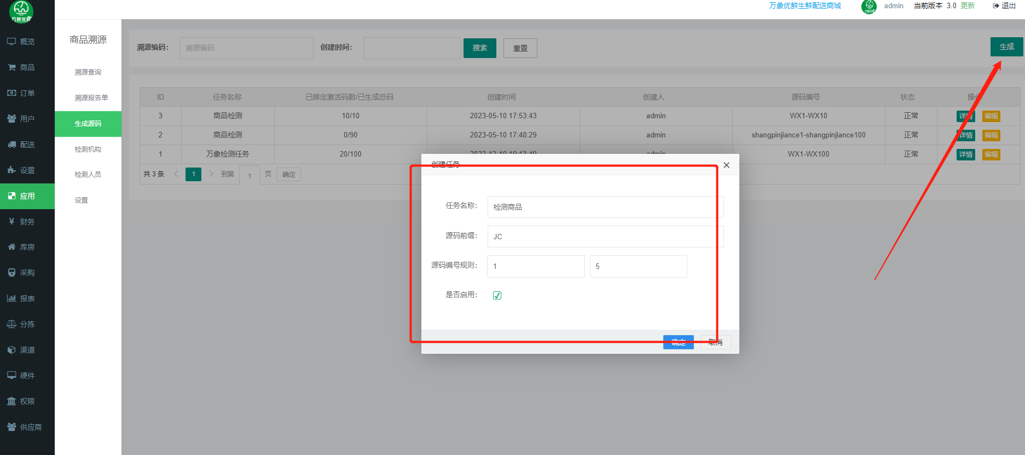Go to next page with right chevron
Viewport: 1025px width, 455px height.
click(x=211, y=174)
